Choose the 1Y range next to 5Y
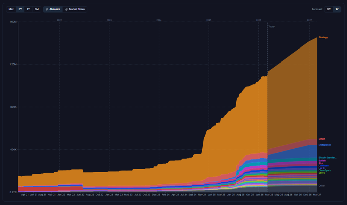The image size is (347, 205). tap(28, 9)
